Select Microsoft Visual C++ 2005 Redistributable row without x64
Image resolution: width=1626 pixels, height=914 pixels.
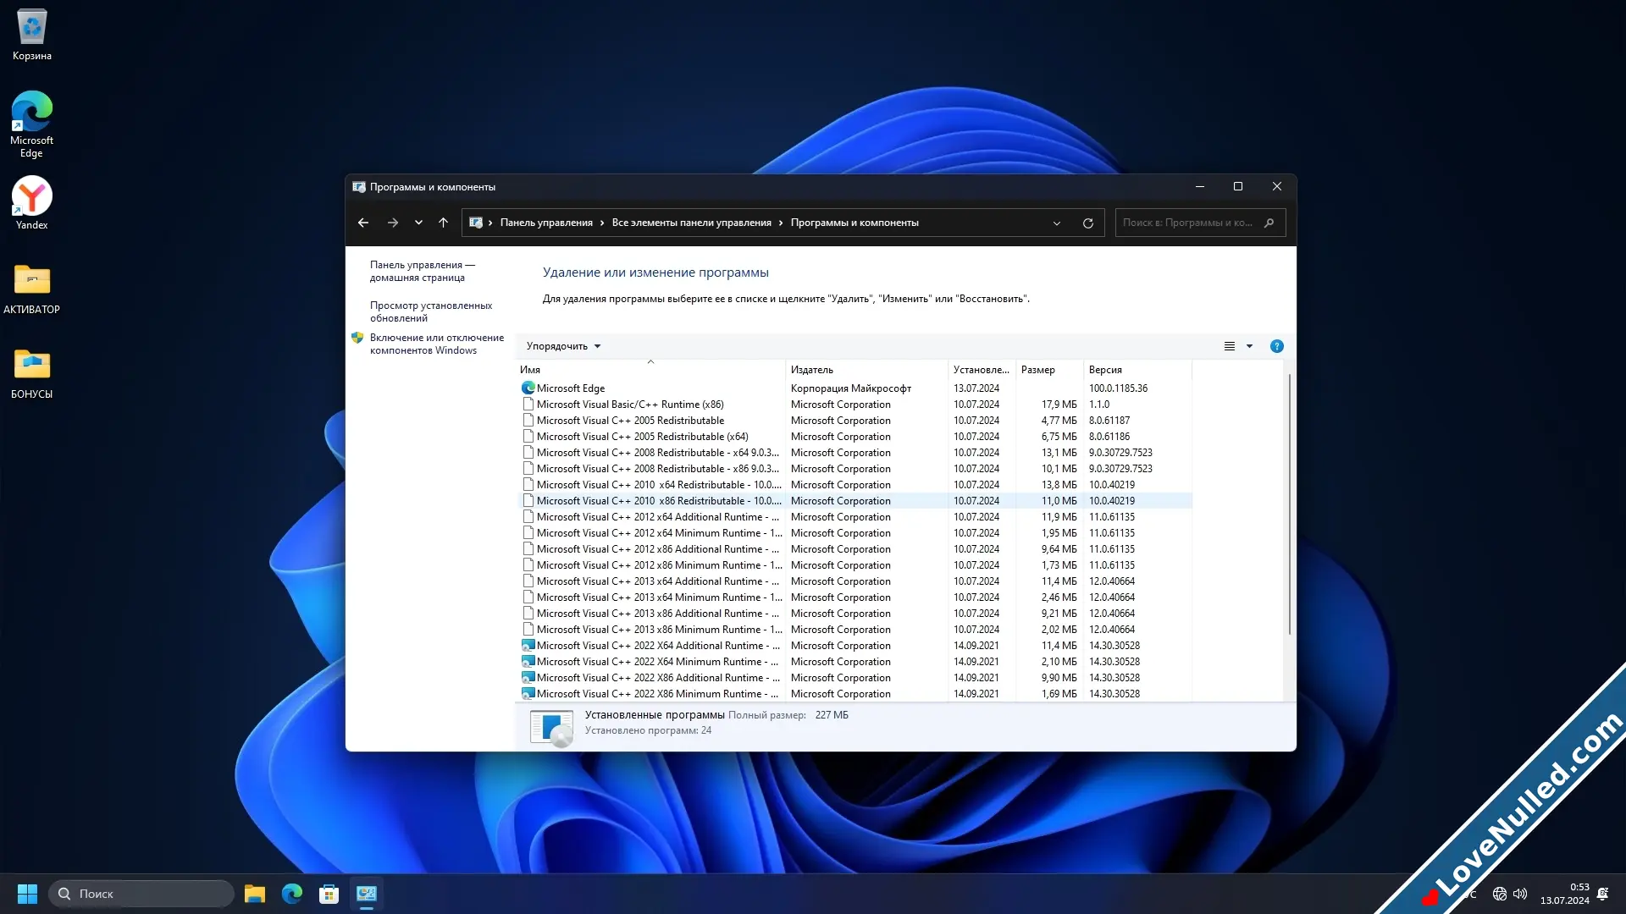[x=854, y=421]
